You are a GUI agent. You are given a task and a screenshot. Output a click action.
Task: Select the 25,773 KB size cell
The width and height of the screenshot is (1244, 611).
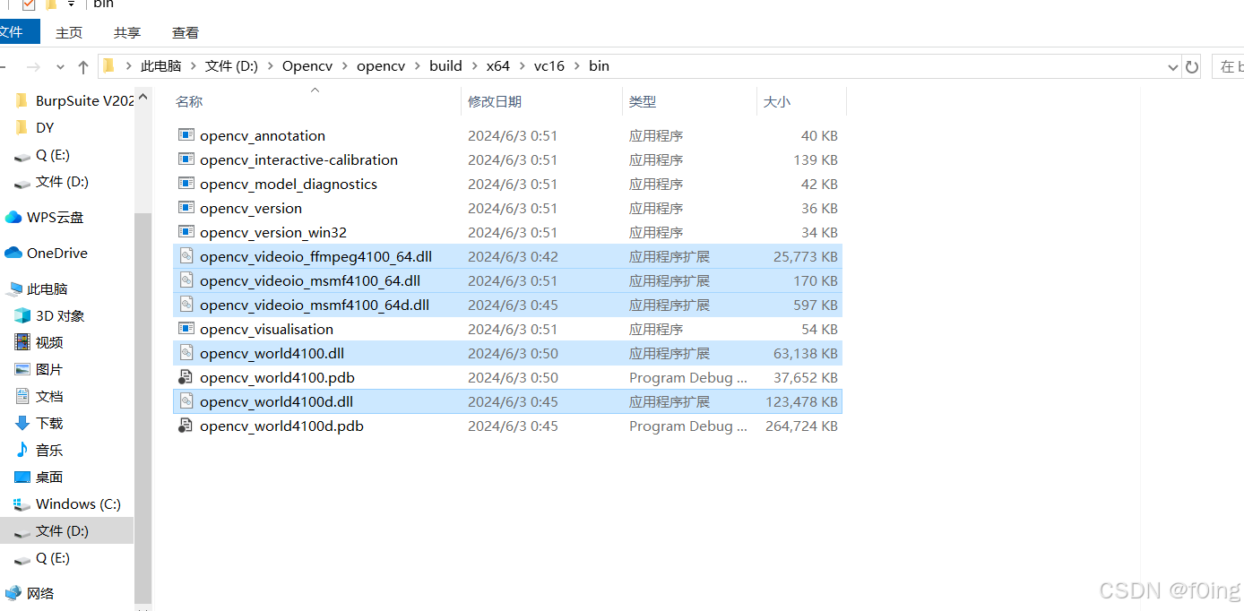tap(806, 256)
